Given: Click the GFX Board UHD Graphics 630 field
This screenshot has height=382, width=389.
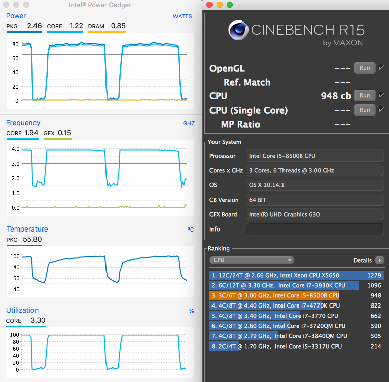Looking at the screenshot, I should [315, 214].
